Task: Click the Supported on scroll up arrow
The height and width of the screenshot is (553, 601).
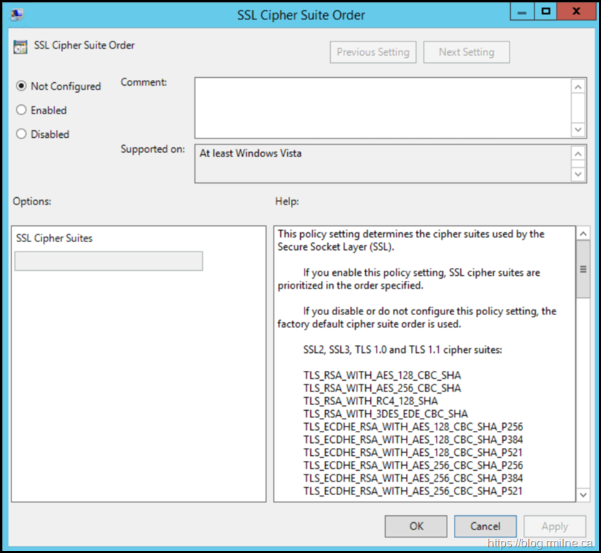Action: [578, 154]
